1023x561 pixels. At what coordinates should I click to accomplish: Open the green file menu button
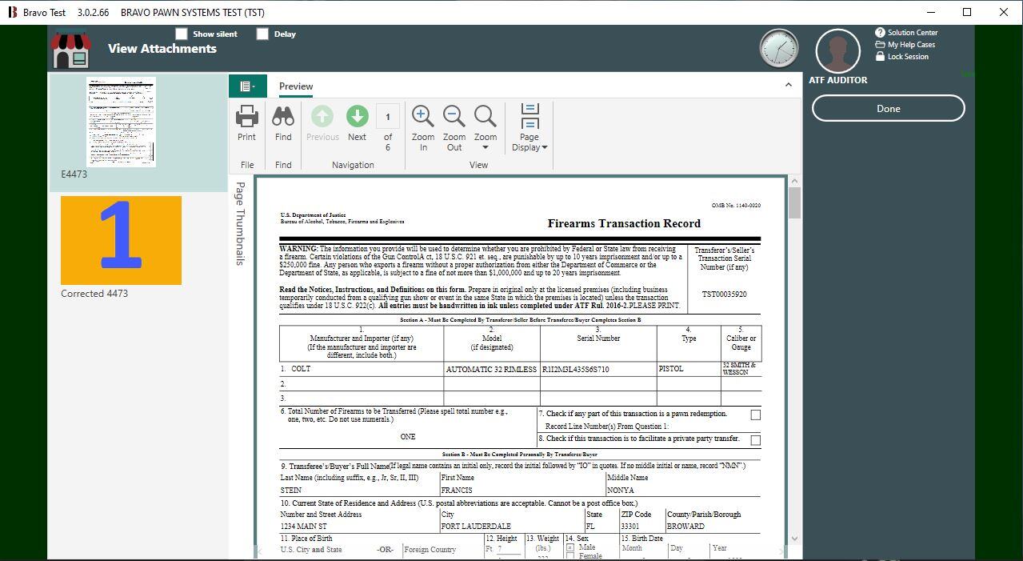coord(247,86)
